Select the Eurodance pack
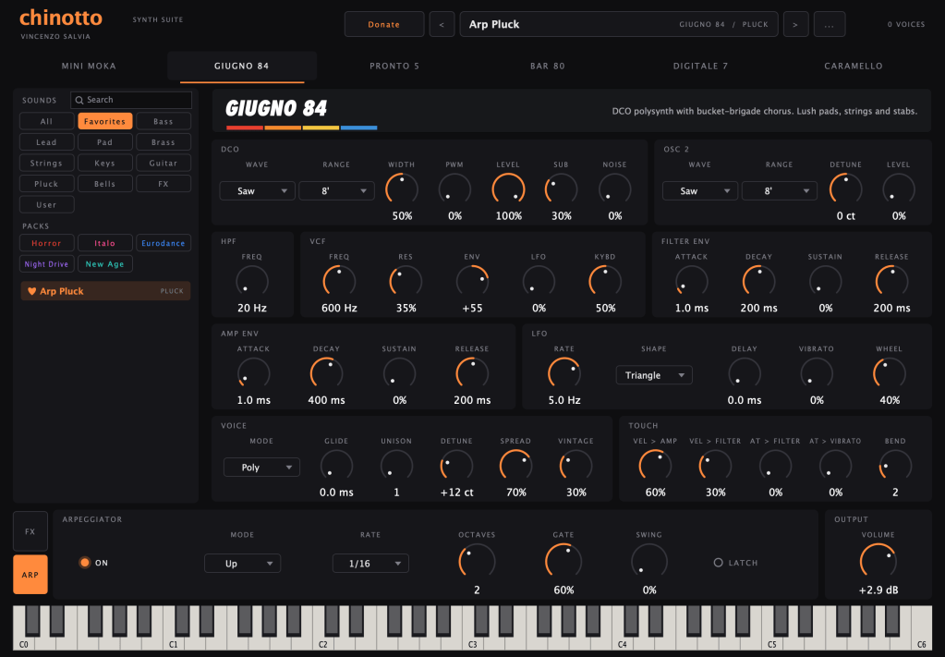Image resolution: width=945 pixels, height=657 pixels. [164, 243]
